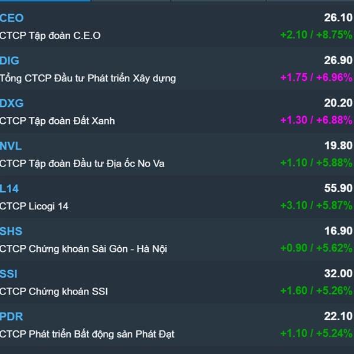Click DIG change value +1.75 / +6.96%

pyautogui.click(x=316, y=78)
